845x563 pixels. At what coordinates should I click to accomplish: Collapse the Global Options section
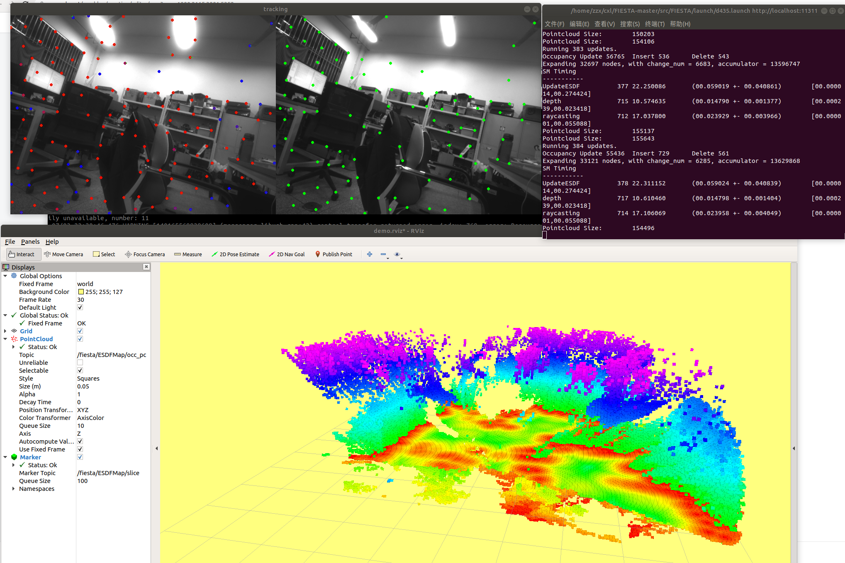click(x=5, y=276)
